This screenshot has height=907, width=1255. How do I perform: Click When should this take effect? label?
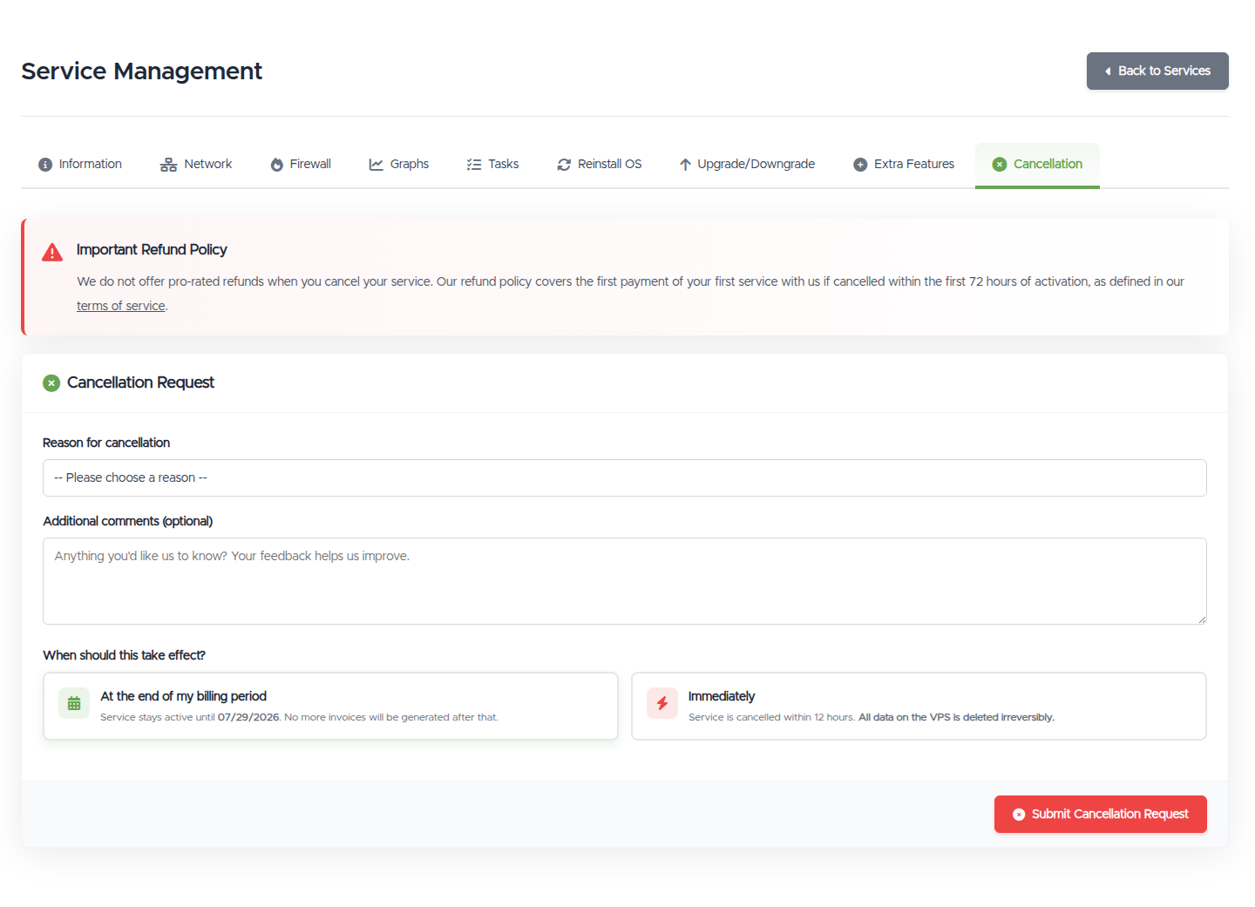(x=125, y=655)
